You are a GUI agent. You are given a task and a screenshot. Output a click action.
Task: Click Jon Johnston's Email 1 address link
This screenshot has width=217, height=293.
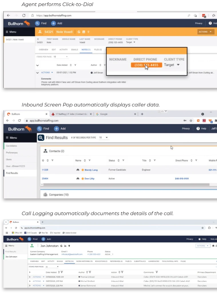pos(72,254)
